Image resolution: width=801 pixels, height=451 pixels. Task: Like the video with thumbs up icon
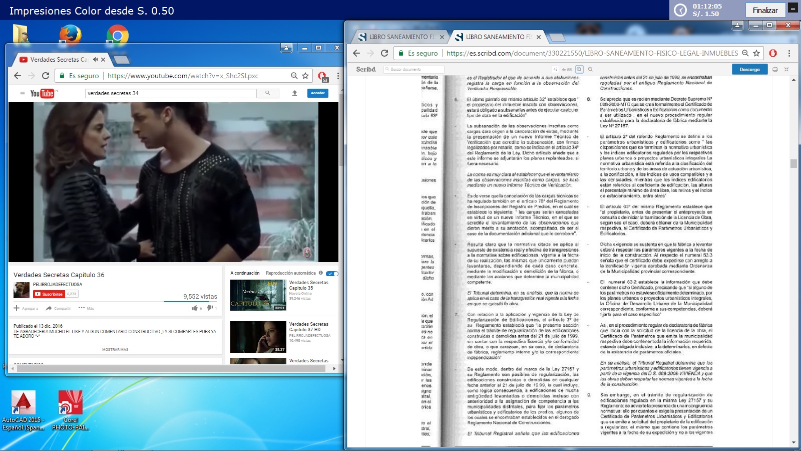(195, 308)
